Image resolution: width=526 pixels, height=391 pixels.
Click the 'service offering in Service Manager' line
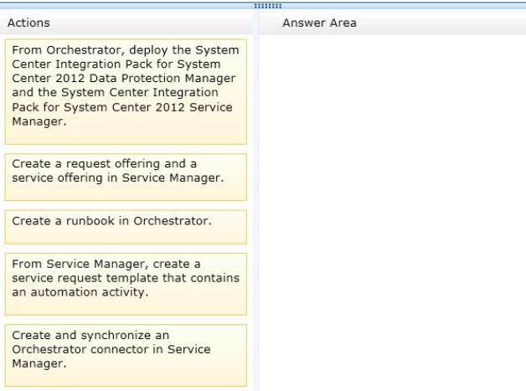click(118, 177)
